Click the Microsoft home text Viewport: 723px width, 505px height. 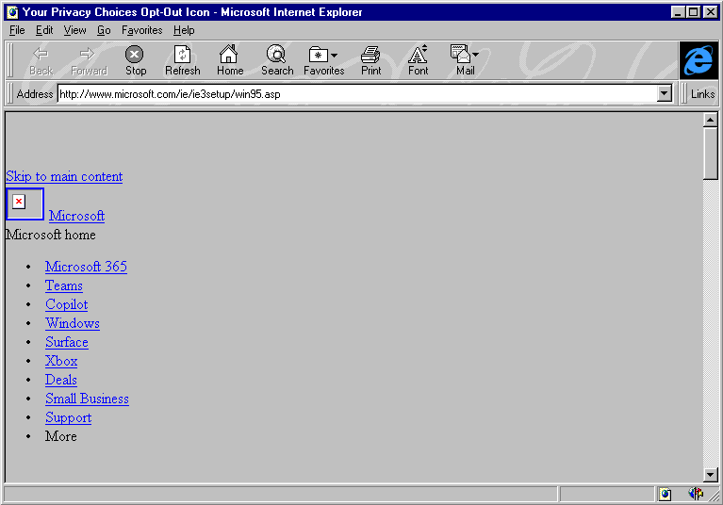(x=51, y=235)
